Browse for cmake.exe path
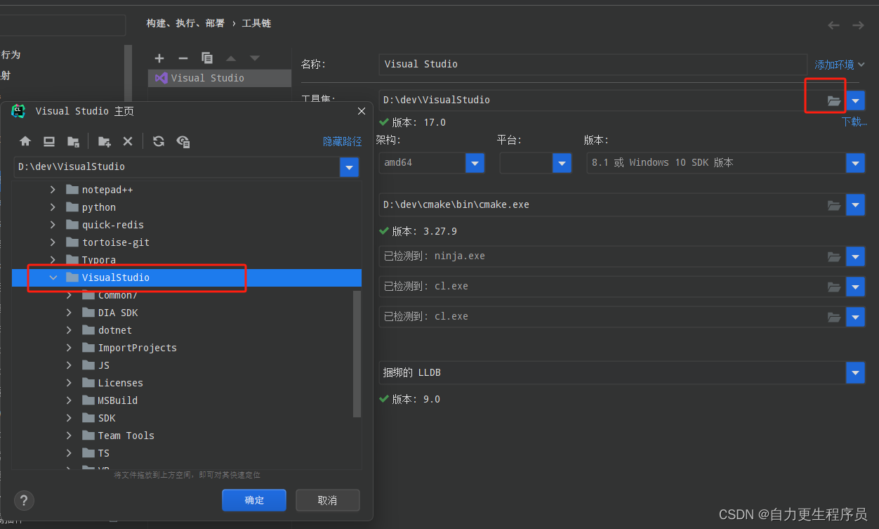The width and height of the screenshot is (879, 529). click(833, 205)
